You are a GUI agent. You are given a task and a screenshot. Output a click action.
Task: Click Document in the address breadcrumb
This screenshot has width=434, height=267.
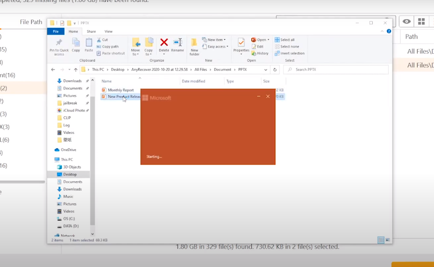(222, 70)
